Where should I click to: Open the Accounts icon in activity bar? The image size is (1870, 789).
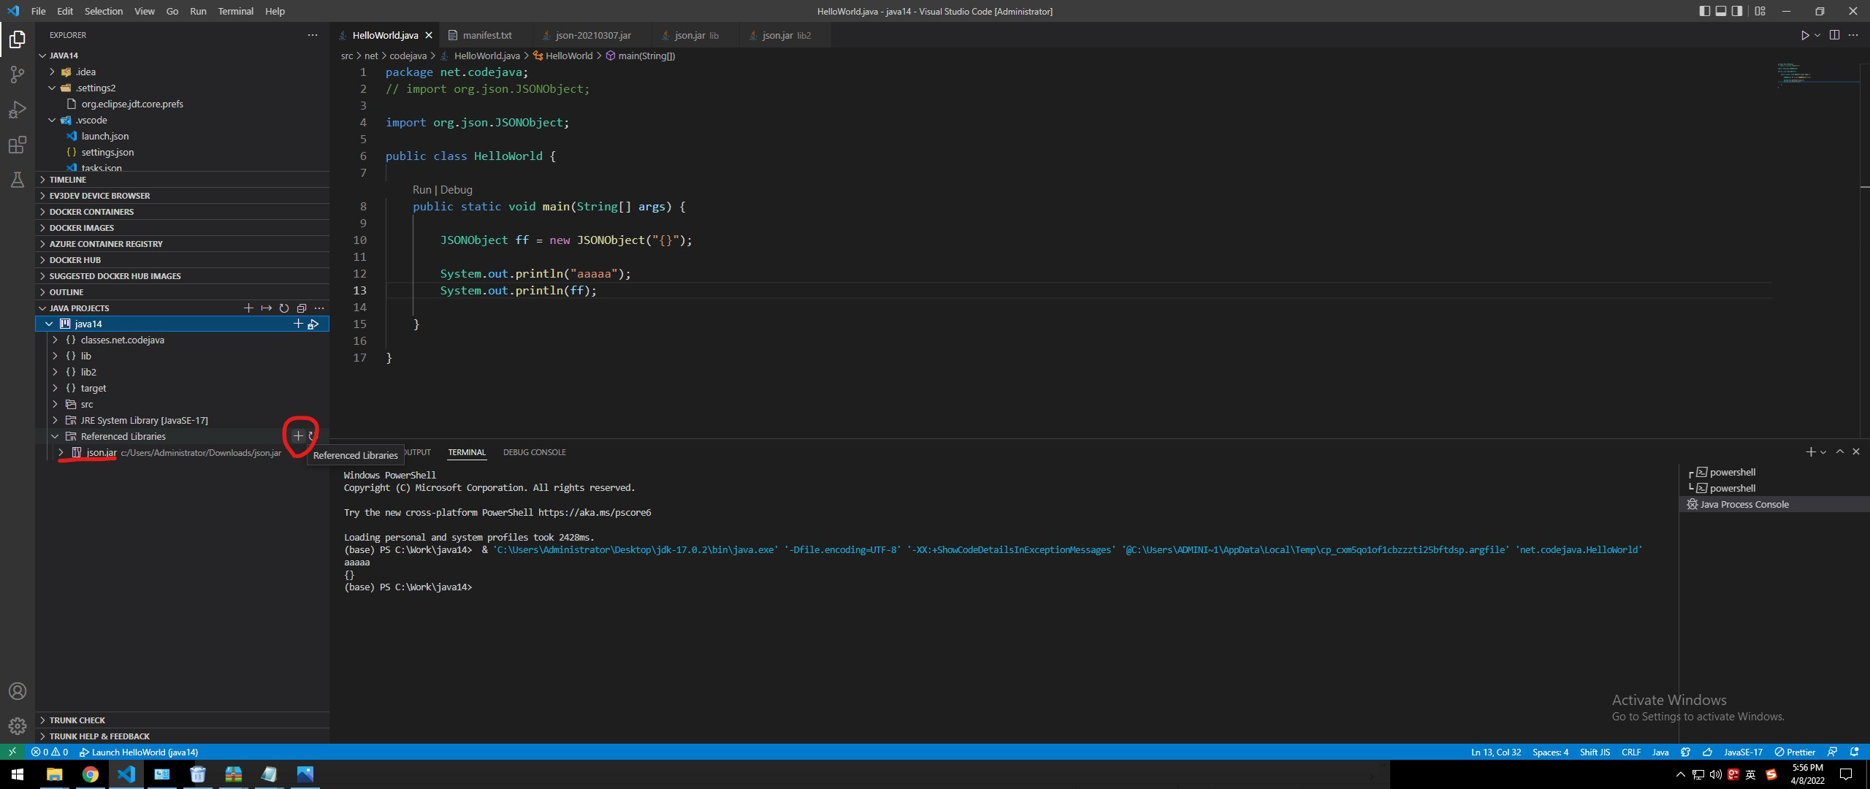[x=18, y=691]
